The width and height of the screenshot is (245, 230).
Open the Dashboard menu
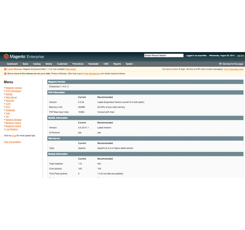tap(12, 64)
